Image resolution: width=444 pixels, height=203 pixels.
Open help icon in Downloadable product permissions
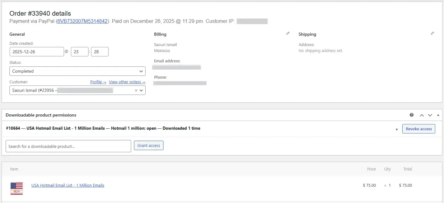(412, 115)
